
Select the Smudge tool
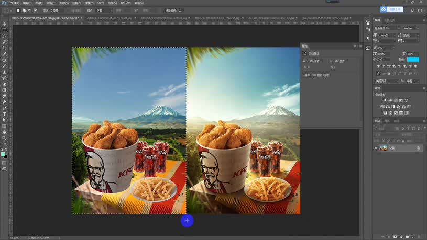pyautogui.click(x=4, y=96)
